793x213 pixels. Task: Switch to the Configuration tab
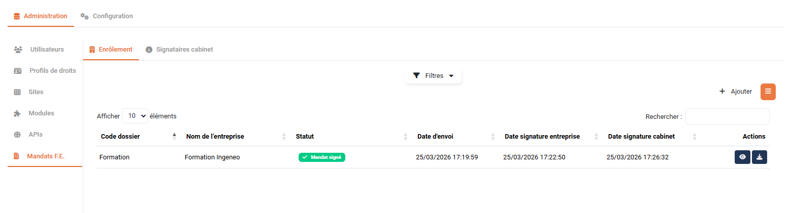coord(107,16)
